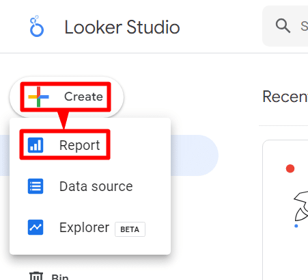Click inside the search field
The width and height of the screenshot is (308, 280).
click(x=285, y=26)
